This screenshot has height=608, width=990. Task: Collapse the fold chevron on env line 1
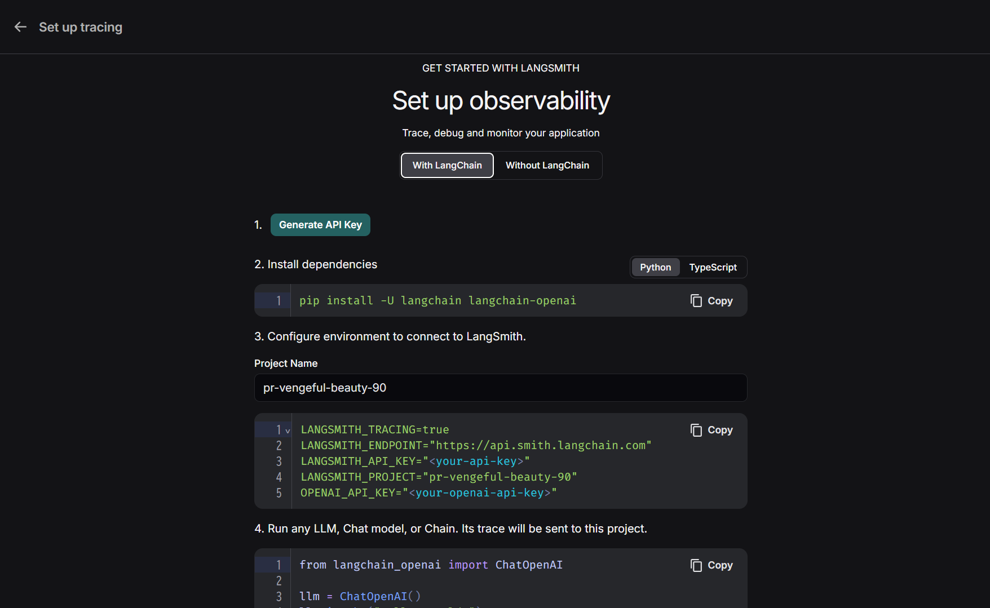[x=288, y=431]
